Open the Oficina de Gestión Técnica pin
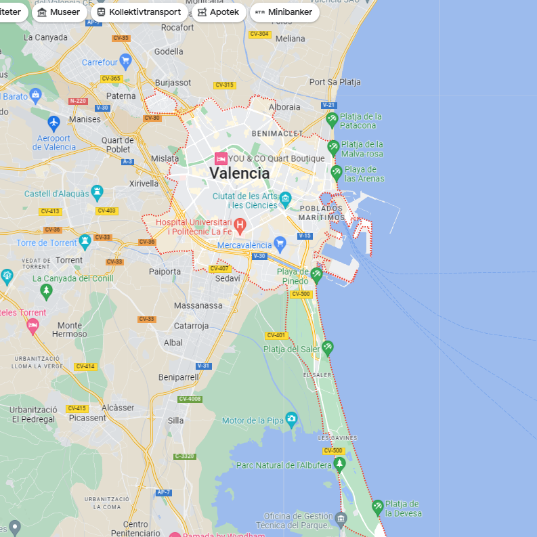 click(341, 520)
